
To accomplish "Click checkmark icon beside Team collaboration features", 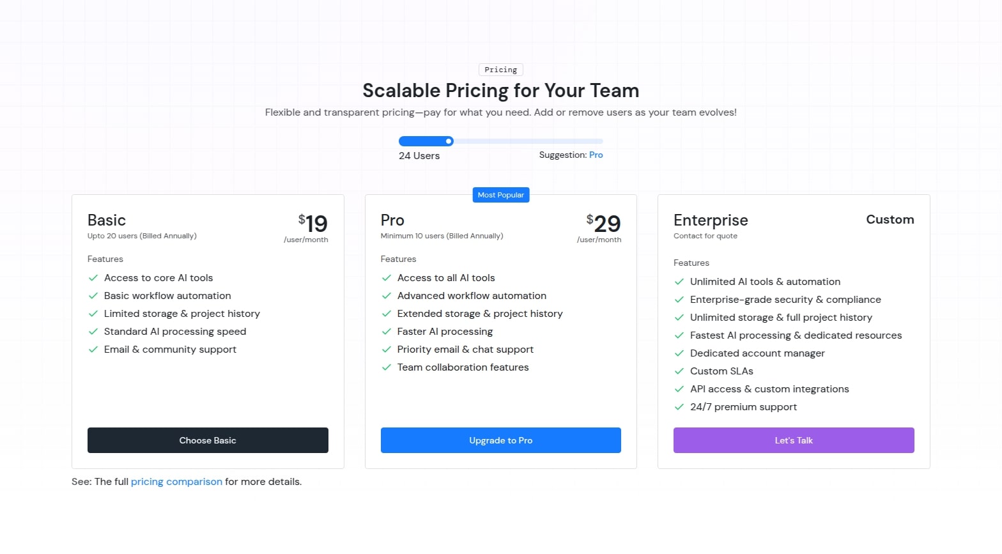I will tap(387, 367).
